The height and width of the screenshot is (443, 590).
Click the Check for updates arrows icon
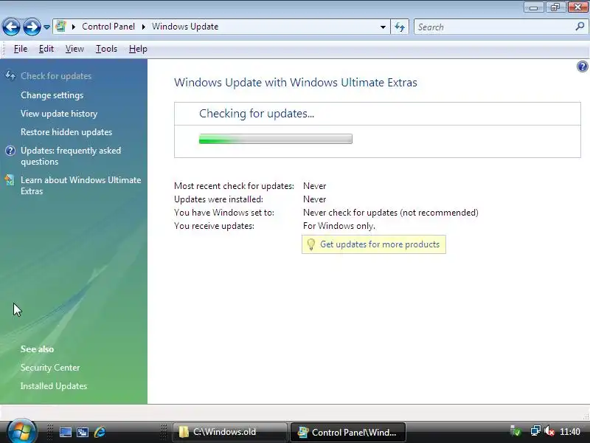coord(10,76)
